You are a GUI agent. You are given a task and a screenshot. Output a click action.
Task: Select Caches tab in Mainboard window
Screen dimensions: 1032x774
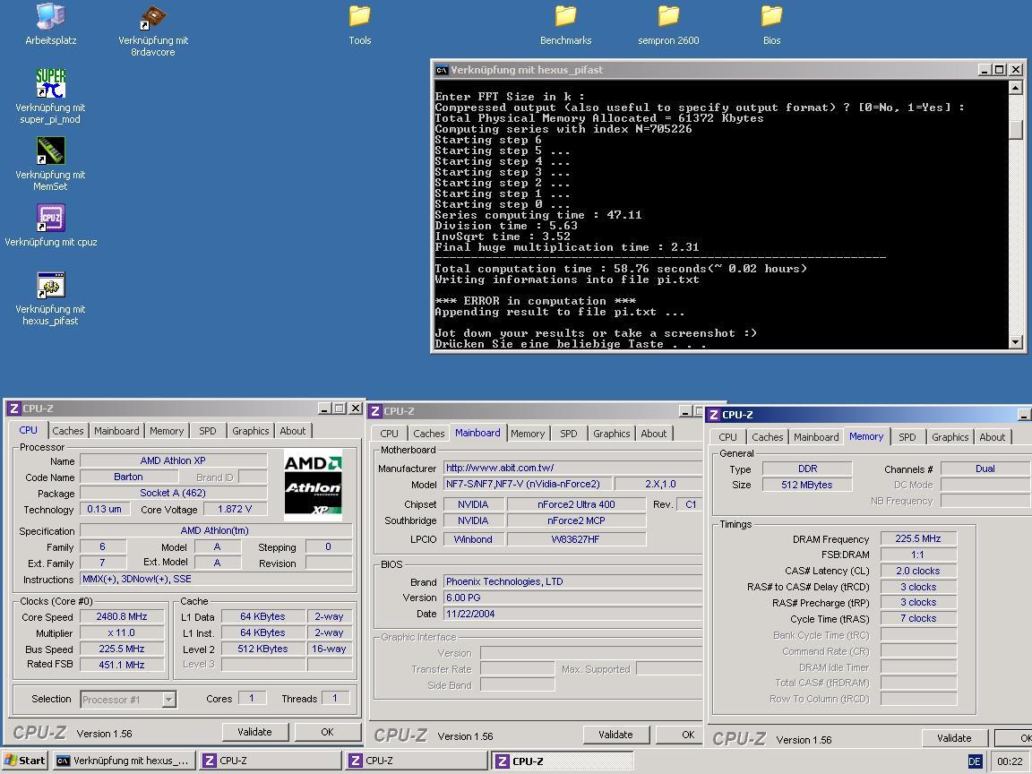(x=429, y=434)
